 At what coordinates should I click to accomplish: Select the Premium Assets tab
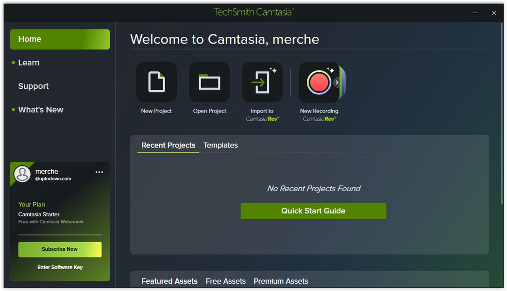tap(281, 281)
